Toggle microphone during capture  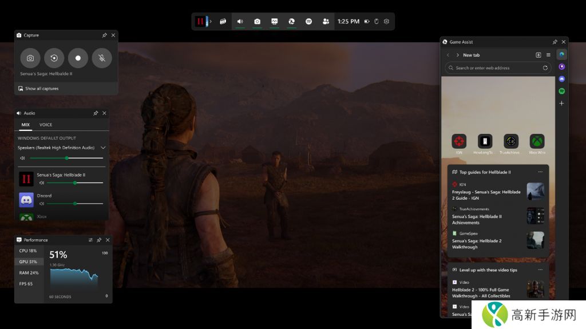[x=102, y=58]
